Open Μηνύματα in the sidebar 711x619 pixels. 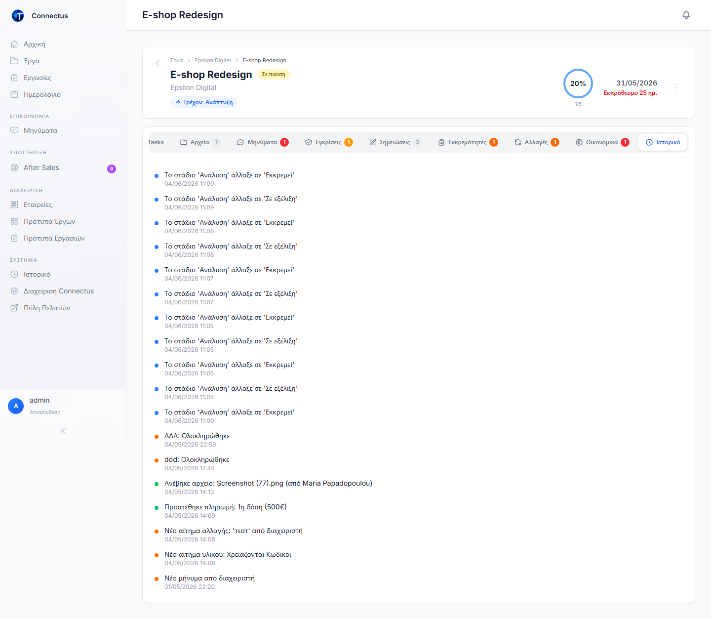63,130
